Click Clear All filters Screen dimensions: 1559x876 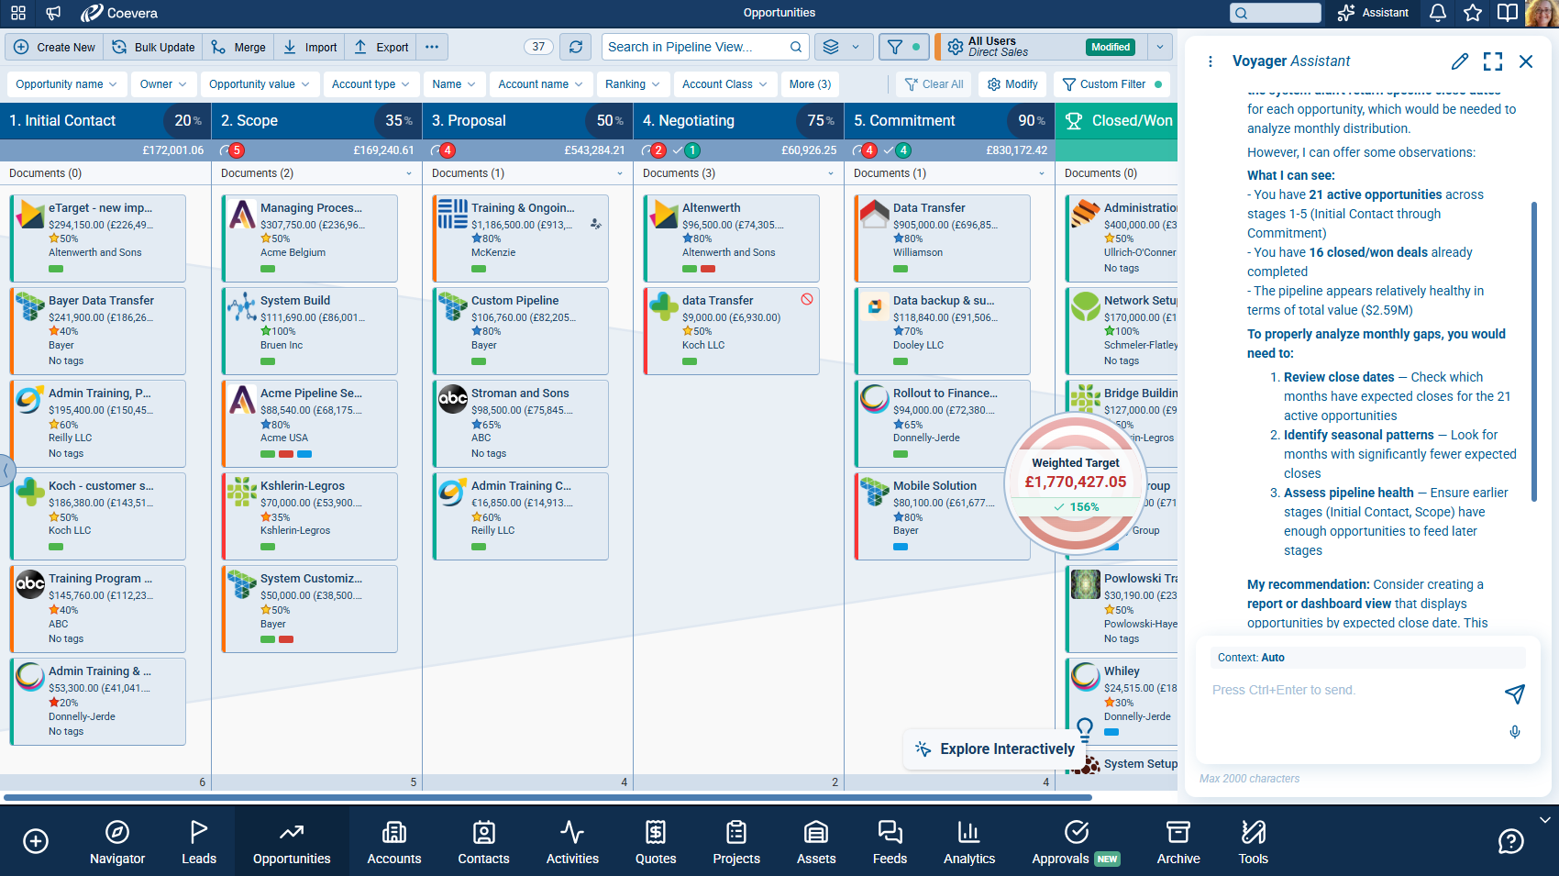click(x=934, y=84)
